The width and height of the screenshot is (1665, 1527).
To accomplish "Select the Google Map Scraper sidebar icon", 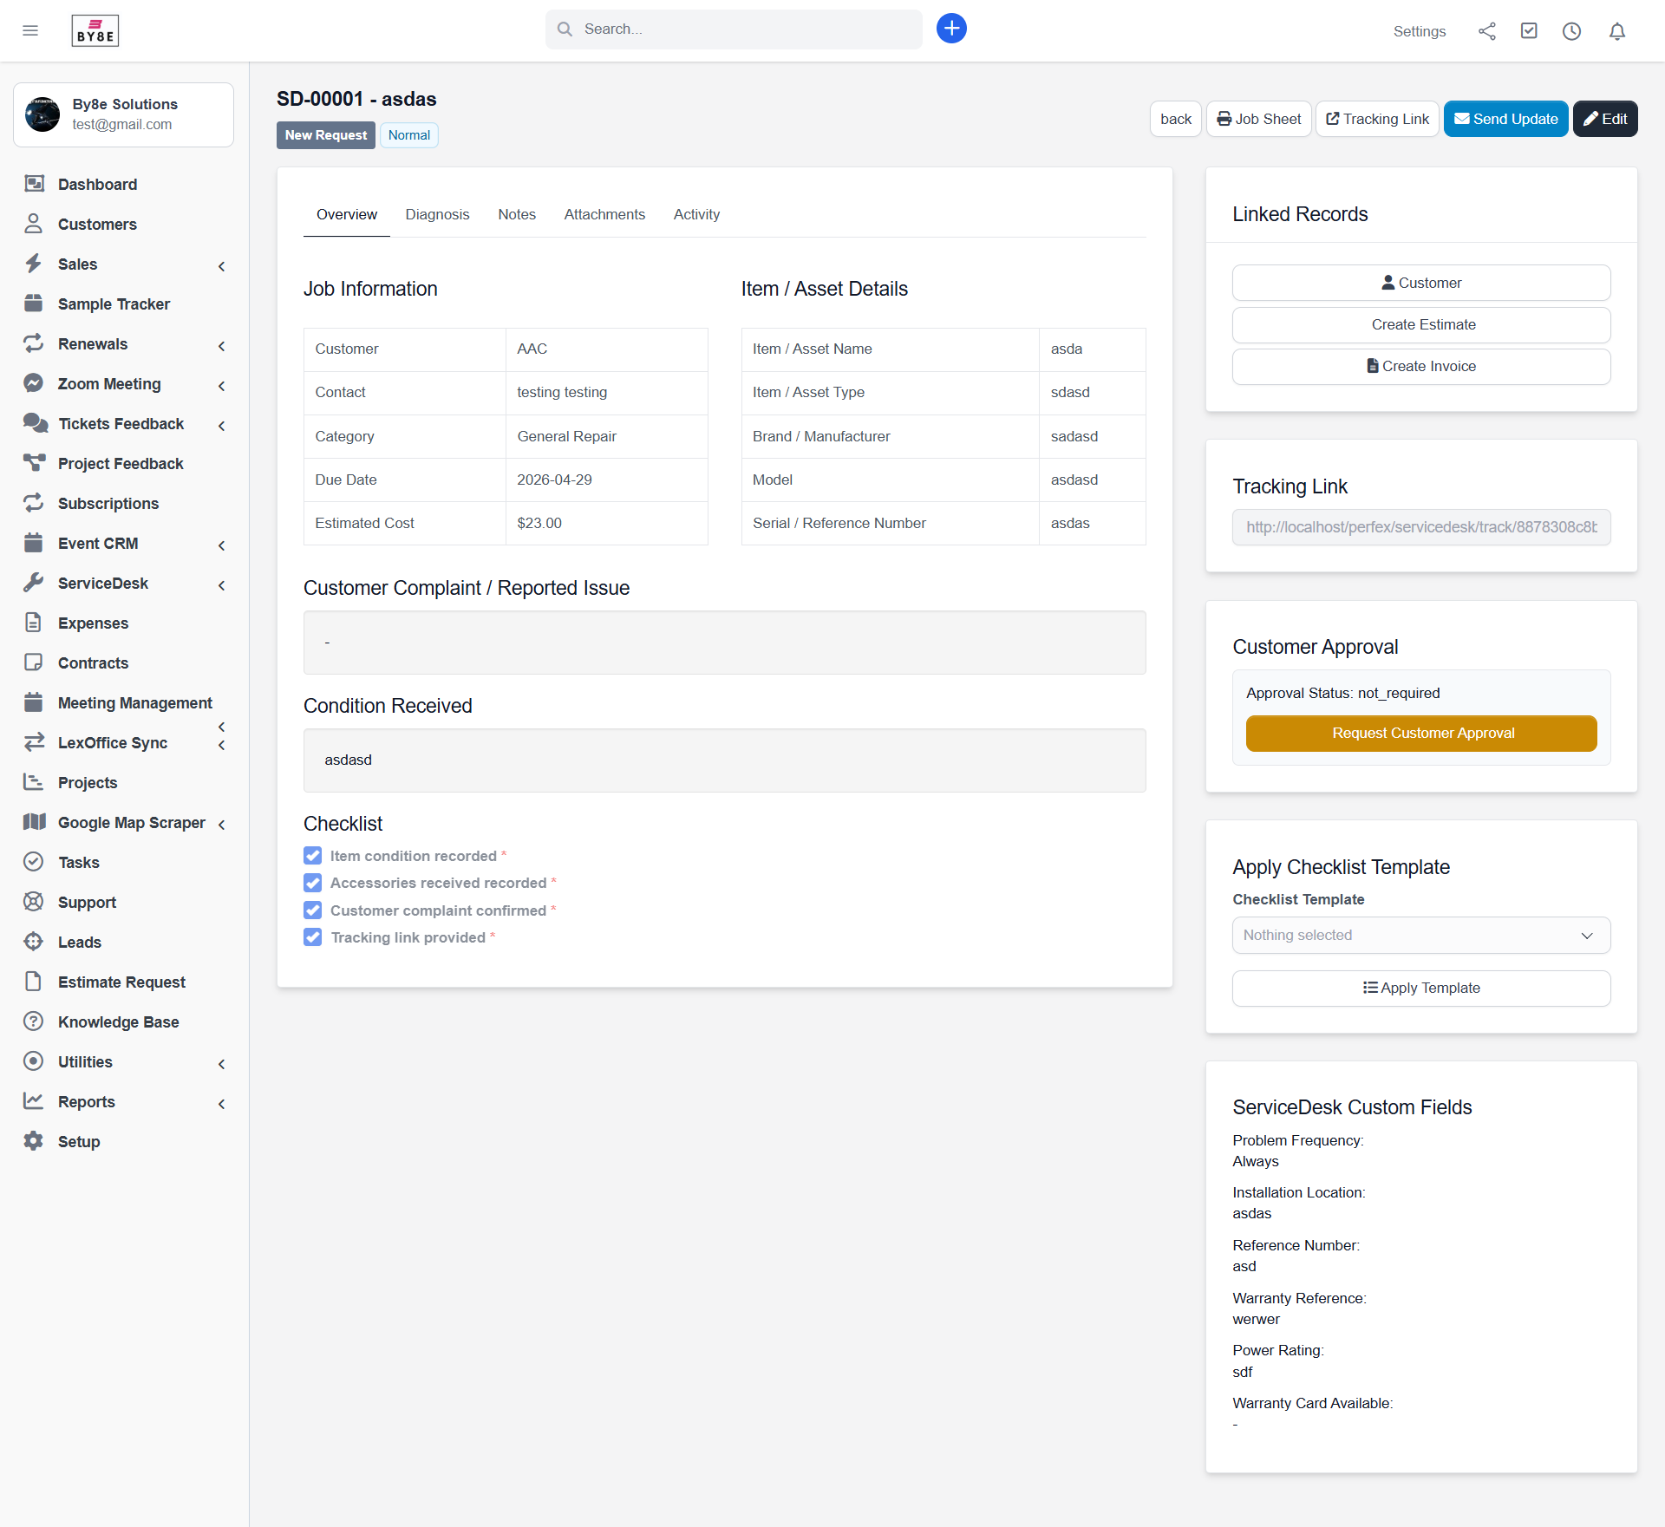I will coord(34,822).
